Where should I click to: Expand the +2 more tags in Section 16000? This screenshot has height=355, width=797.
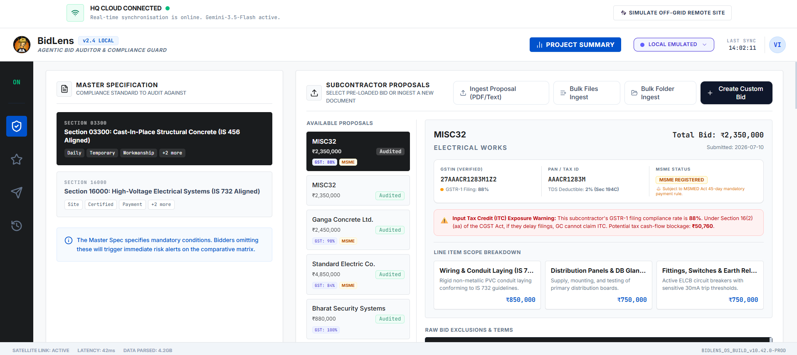161,204
